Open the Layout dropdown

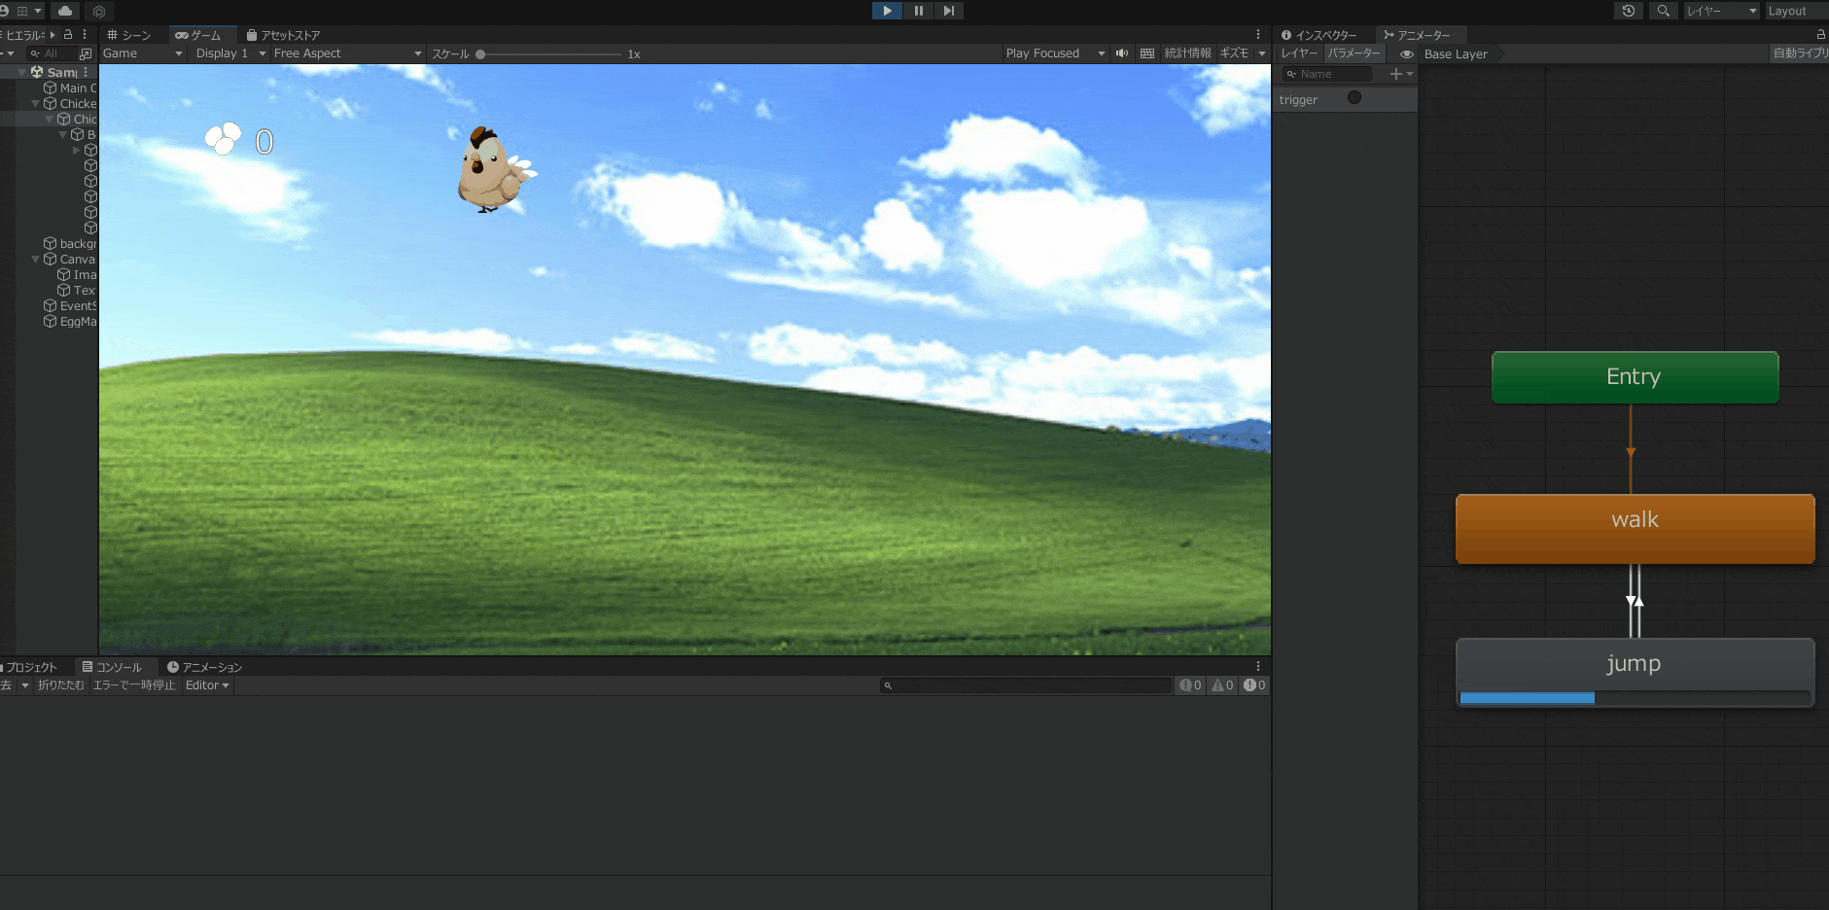(1797, 11)
